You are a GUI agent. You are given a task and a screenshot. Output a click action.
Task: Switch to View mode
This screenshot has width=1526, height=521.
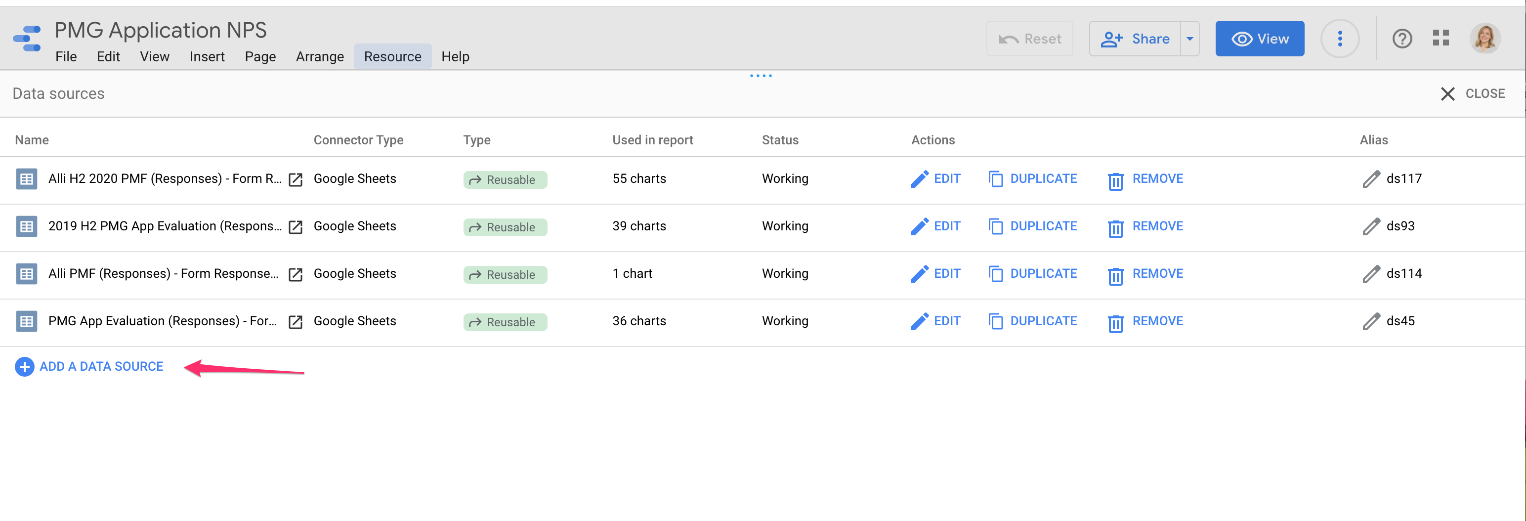pos(1260,39)
